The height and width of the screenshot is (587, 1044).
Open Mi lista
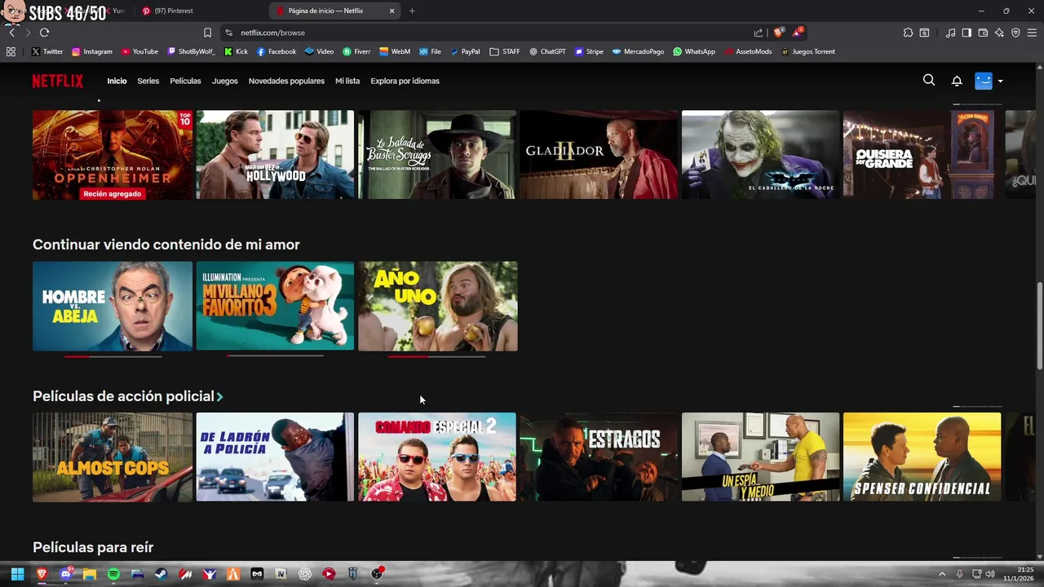[347, 81]
